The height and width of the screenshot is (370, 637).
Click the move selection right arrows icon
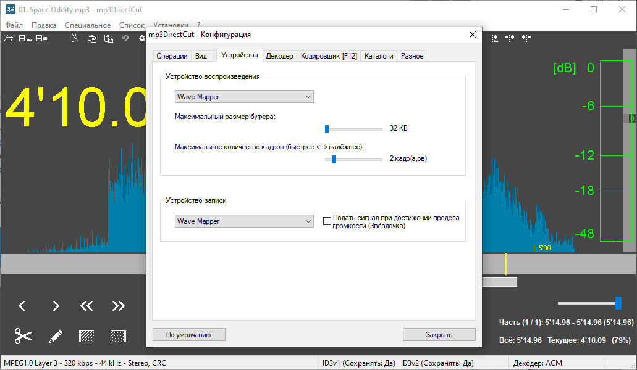[x=526, y=38]
